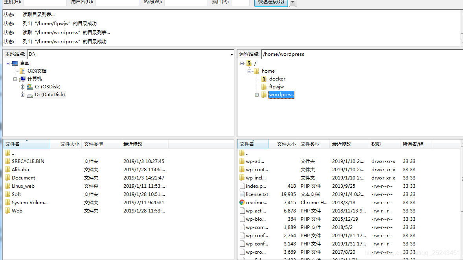
Task: Click the Document folder icon in local list
Action: (8, 178)
